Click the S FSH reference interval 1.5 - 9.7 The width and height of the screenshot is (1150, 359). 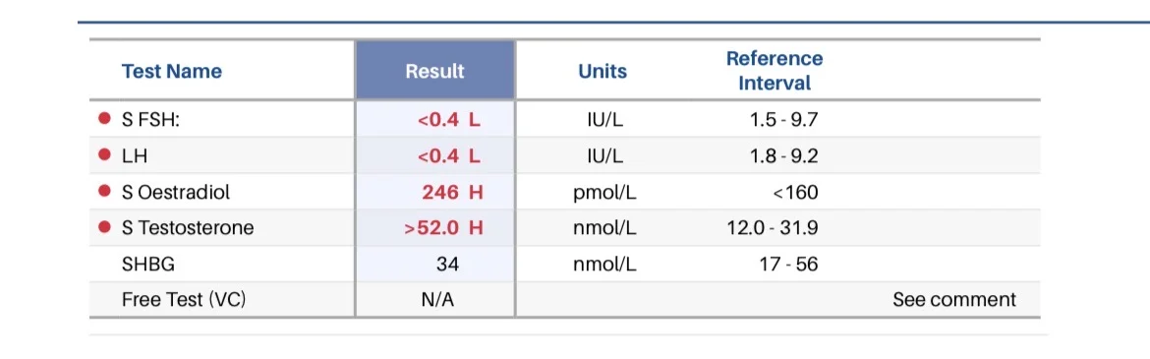tap(784, 119)
